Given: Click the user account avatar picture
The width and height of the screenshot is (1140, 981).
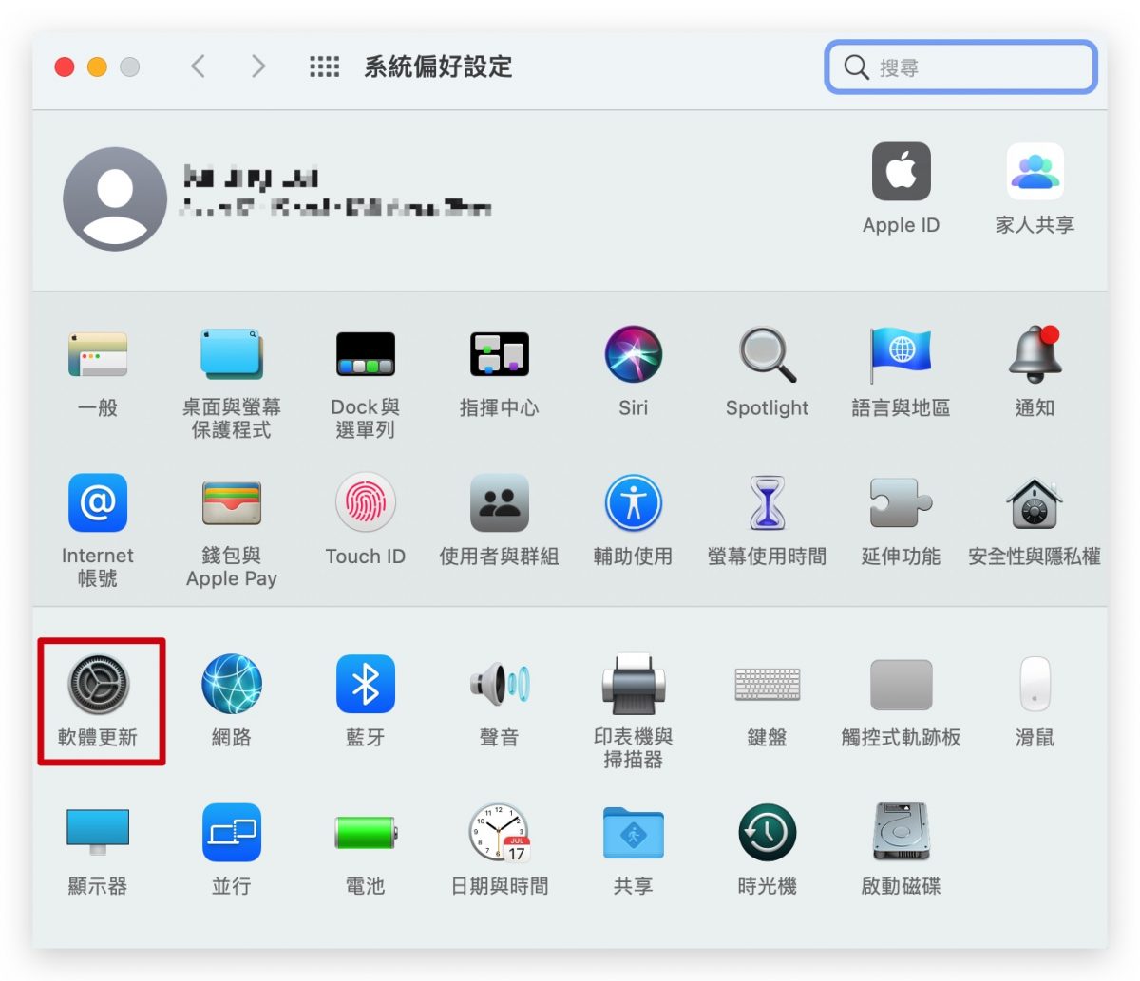Looking at the screenshot, I should coord(115,199).
